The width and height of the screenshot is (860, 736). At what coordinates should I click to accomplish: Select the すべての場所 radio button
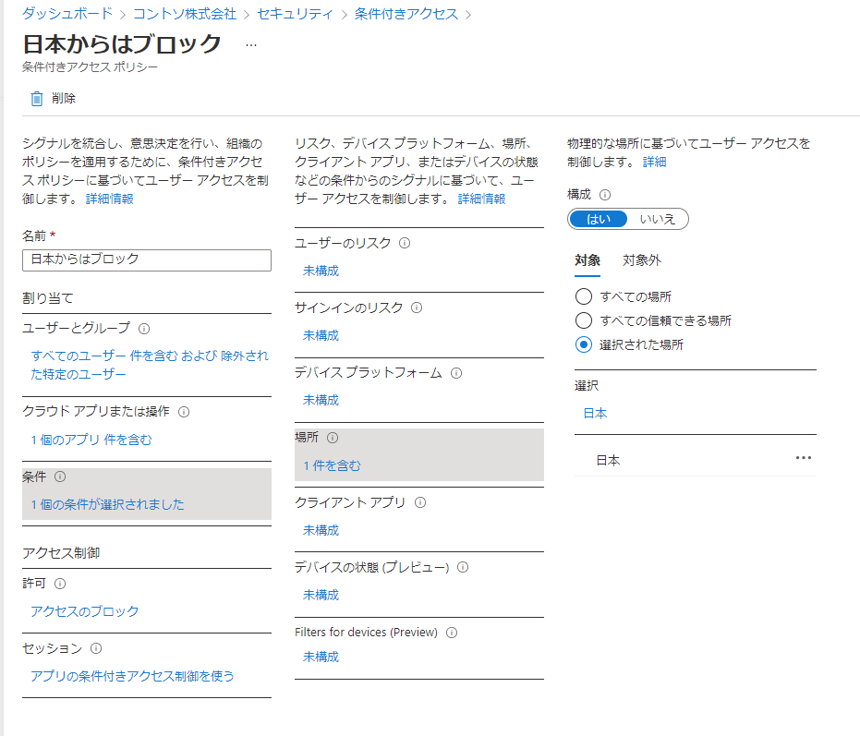tap(584, 296)
